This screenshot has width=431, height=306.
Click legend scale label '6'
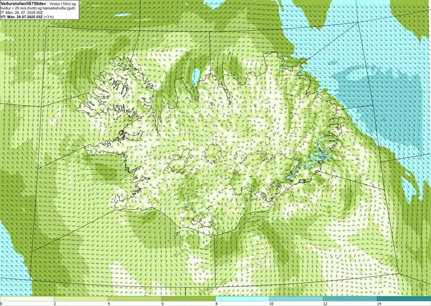pos(163,304)
